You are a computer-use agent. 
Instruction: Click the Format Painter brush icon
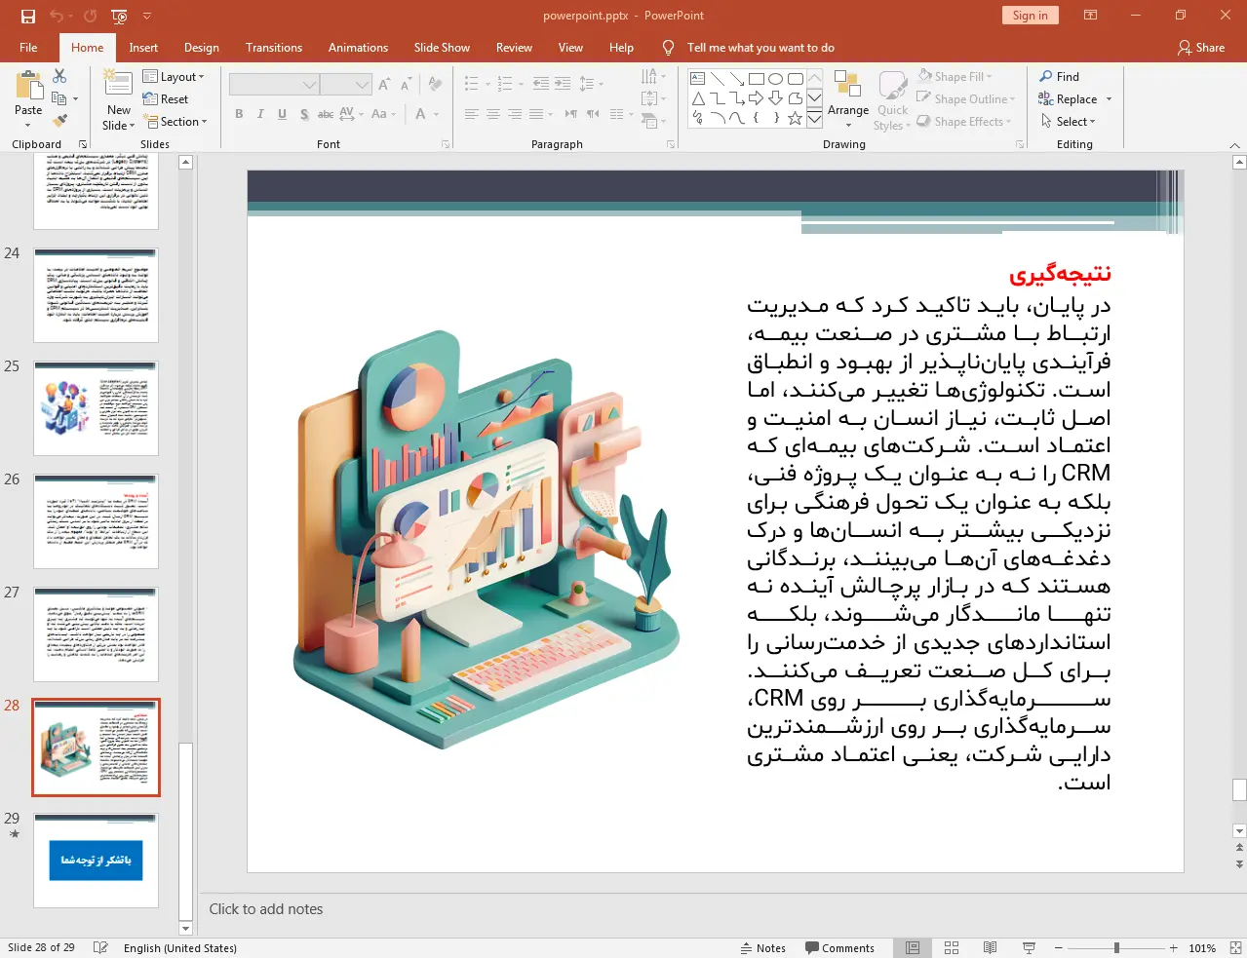59,121
